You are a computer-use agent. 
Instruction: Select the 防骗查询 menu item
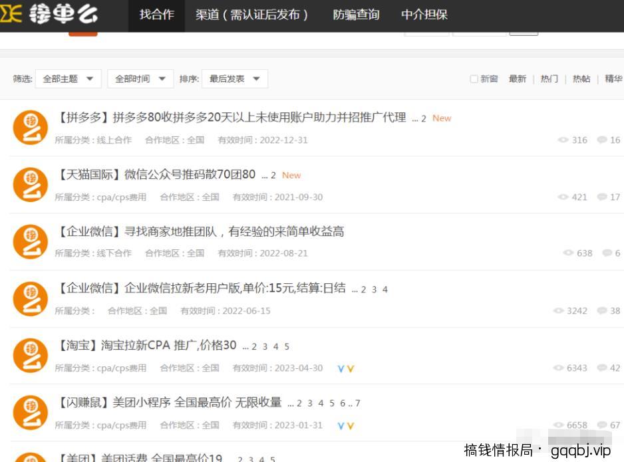(356, 15)
